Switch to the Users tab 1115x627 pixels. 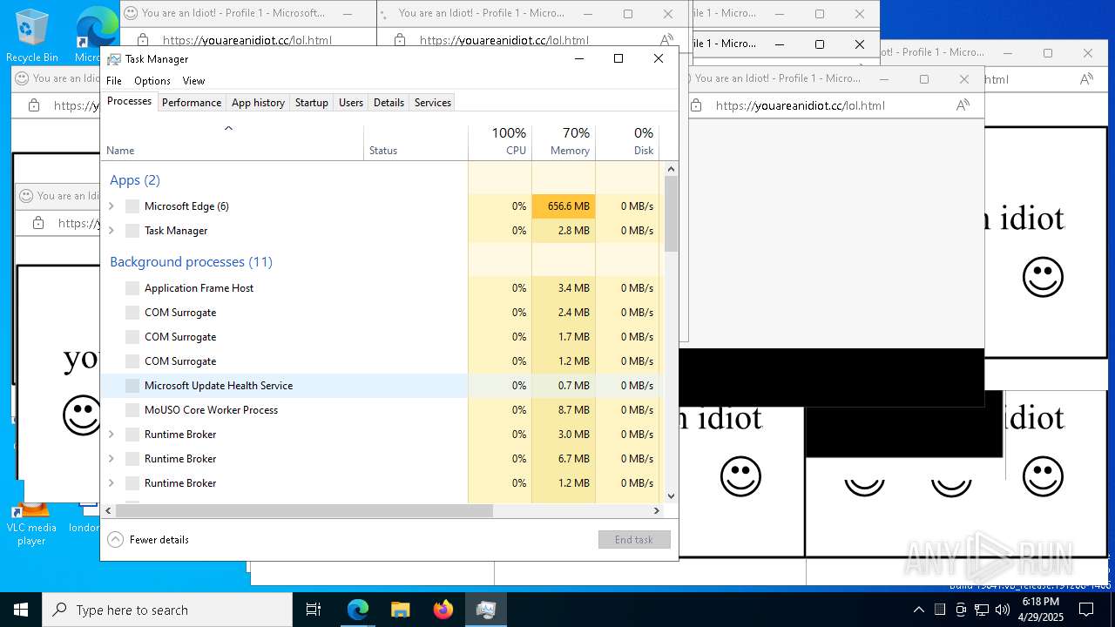[x=351, y=103]
